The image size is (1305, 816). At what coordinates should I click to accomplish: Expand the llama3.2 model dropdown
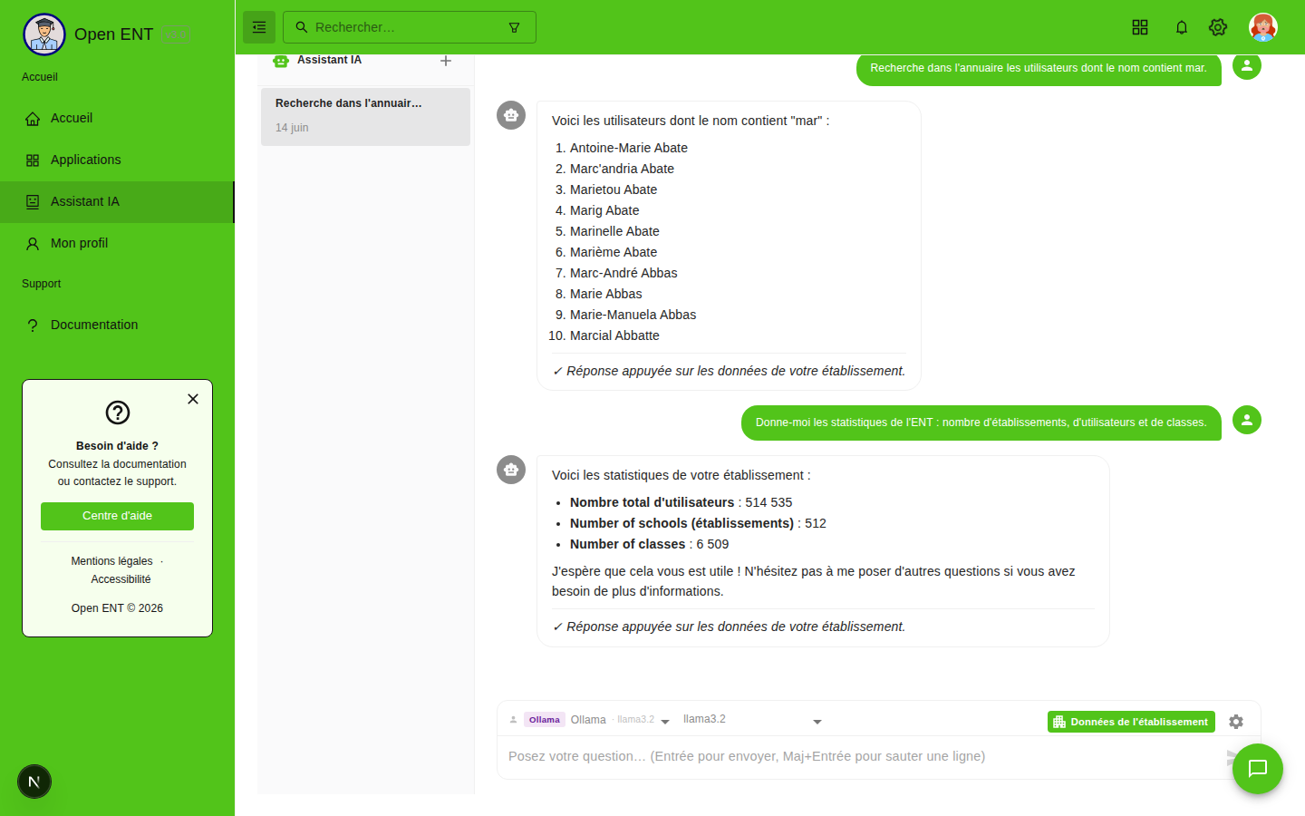752,720
